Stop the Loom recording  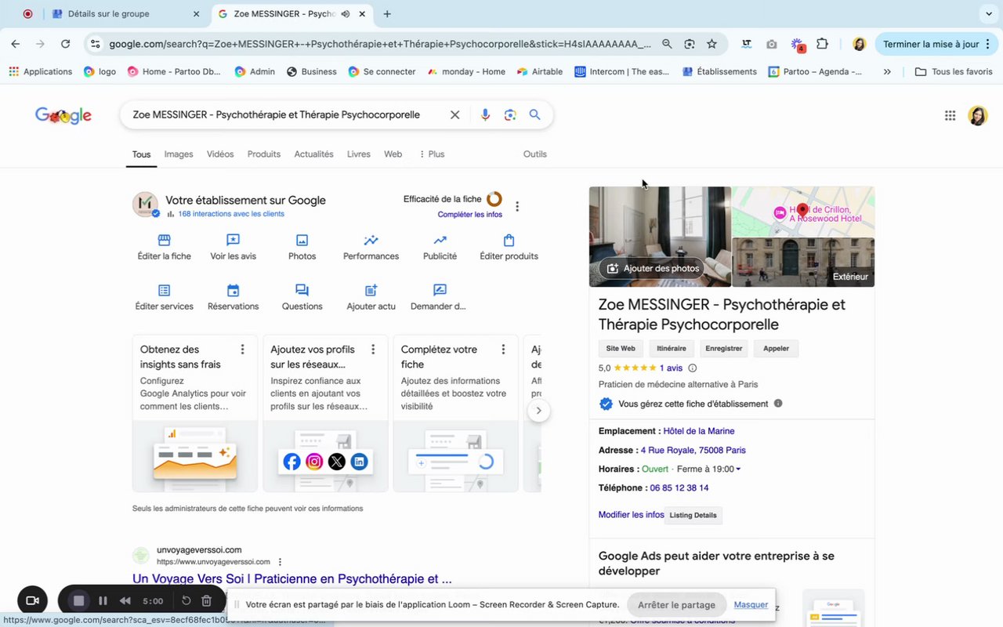coord(78,601)
